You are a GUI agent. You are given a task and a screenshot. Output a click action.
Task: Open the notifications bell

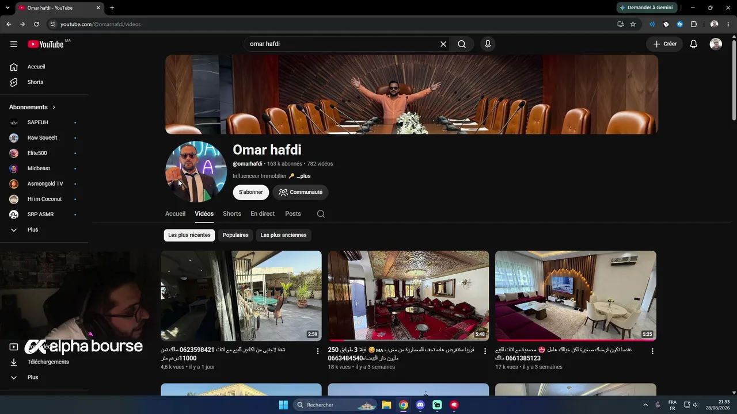(x=694, y=44)
